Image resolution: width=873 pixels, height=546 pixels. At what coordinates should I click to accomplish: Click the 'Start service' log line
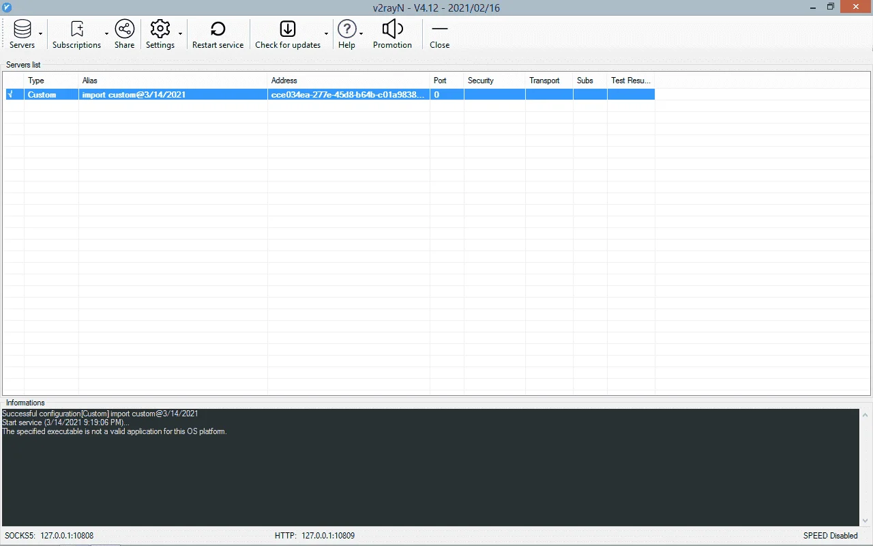65,422
